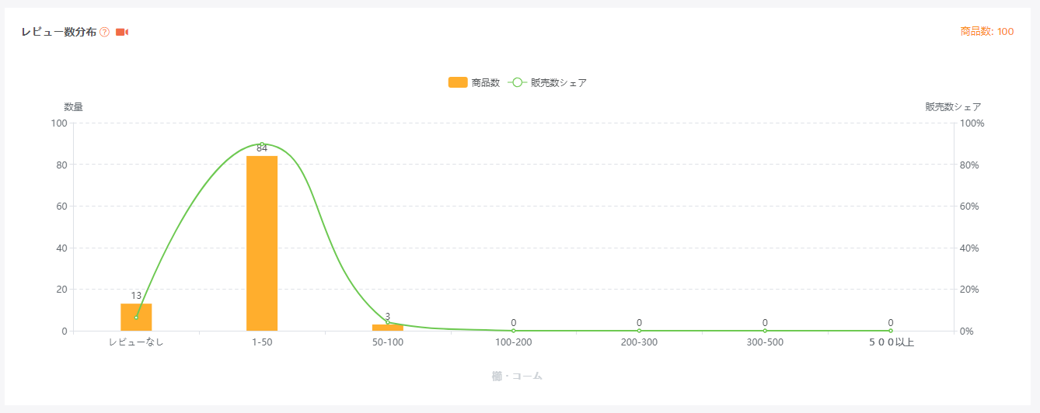Click the 販売数シェア legend text label
Screen dimensions: 1040x413
[x=558, y=82]
